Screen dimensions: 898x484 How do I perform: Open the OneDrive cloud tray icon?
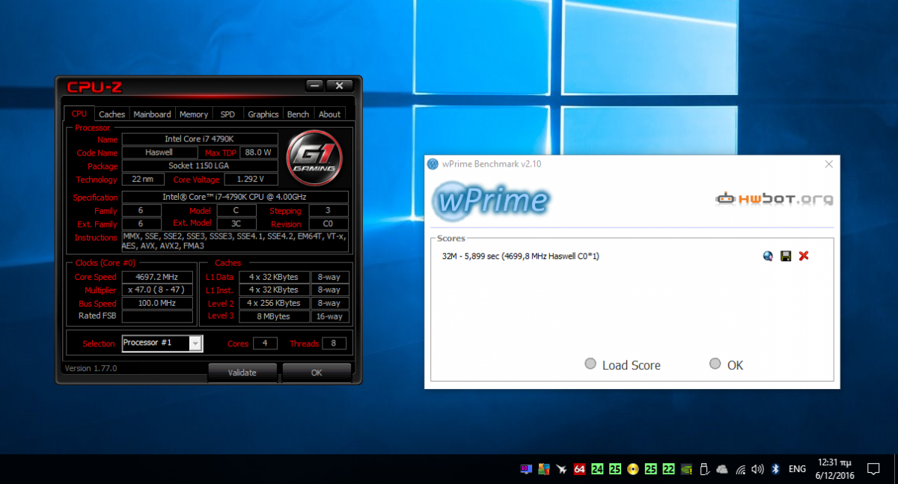[x=722, y=469]
